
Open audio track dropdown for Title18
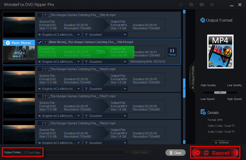(78, 34)
